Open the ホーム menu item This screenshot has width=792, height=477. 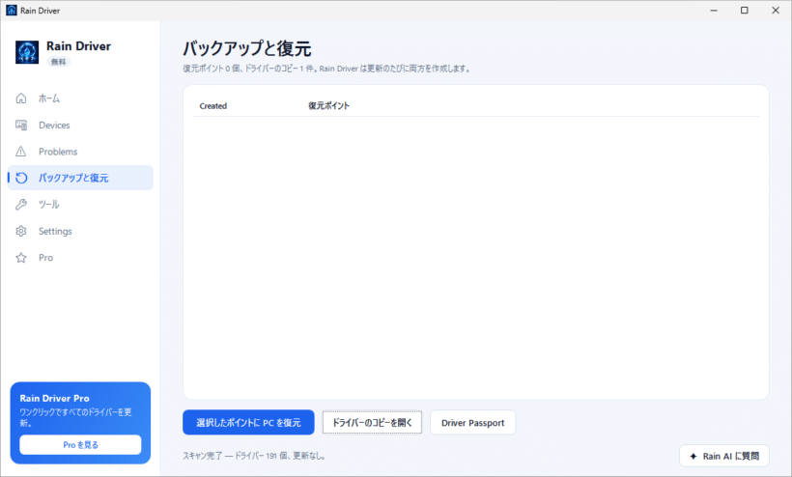[80, 98]
